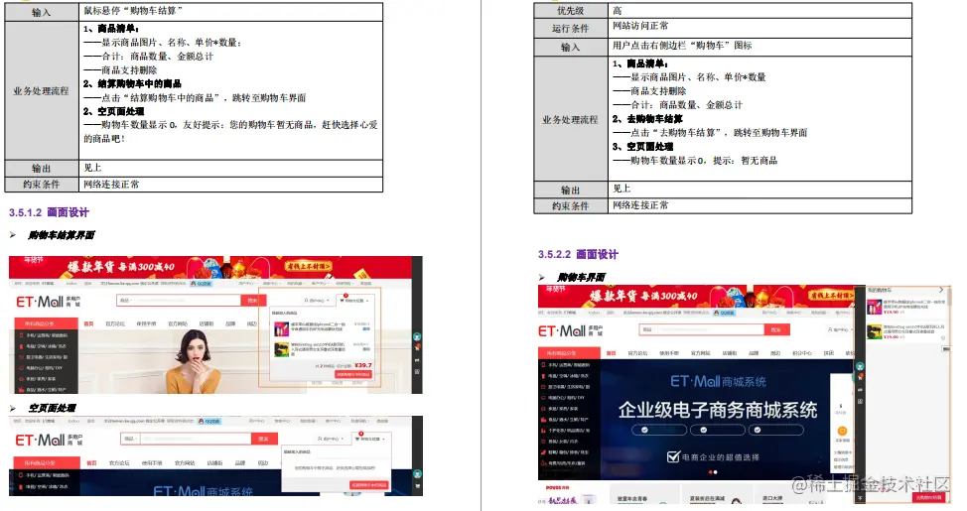Click 企业级电子商务商城系统 banner slide

(718, 411)
